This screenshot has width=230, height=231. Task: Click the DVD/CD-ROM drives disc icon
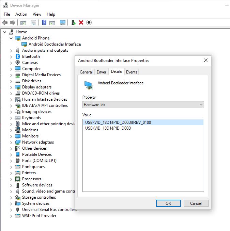click(x=18, y=93)
